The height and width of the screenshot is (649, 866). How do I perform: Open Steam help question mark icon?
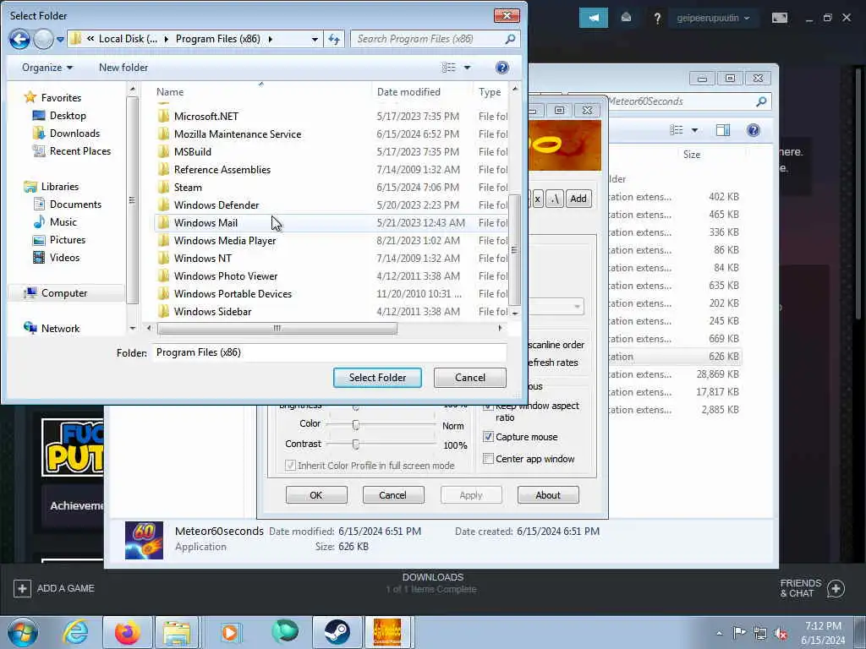click(x=657, y=19)
